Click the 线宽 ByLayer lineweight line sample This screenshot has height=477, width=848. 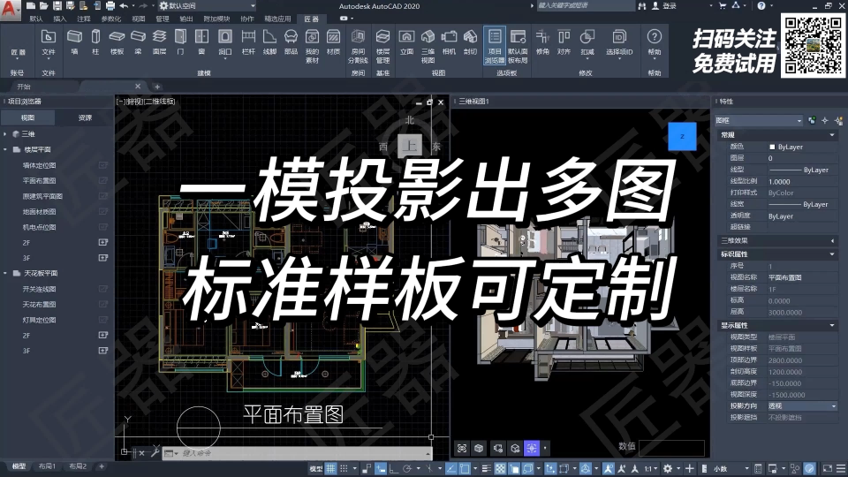(x=784, y=204)
